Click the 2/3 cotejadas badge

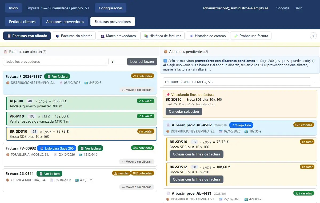coord(143,76)
